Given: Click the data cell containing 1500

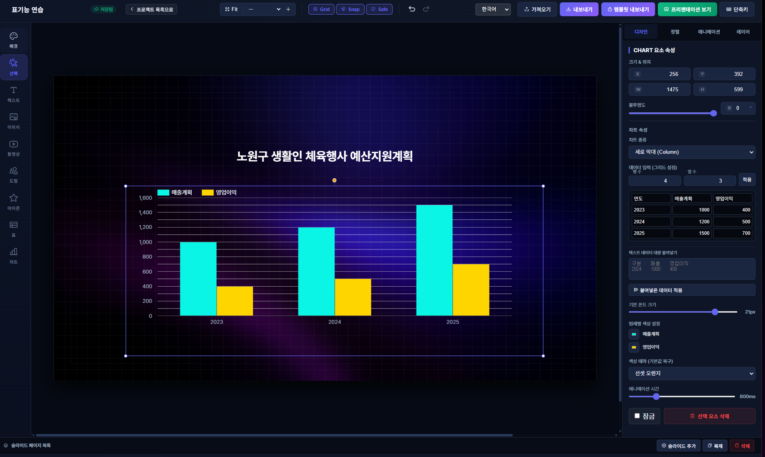Looking at the screenshot, I should pyautogui.click(x=692, y=233).
